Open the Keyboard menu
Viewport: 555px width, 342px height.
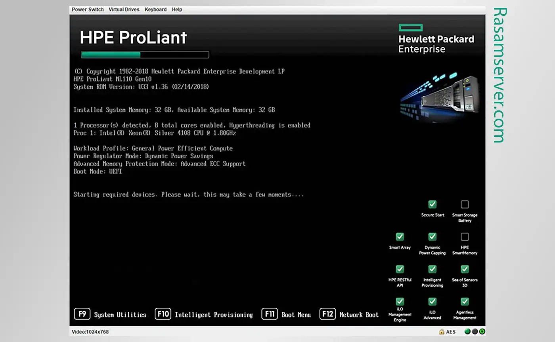tap(155, 9)
